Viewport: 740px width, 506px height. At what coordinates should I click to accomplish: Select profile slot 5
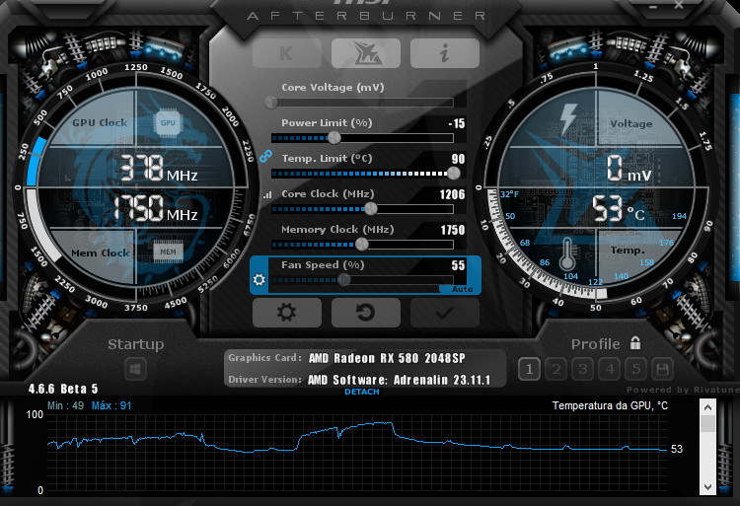click(636, 369)
